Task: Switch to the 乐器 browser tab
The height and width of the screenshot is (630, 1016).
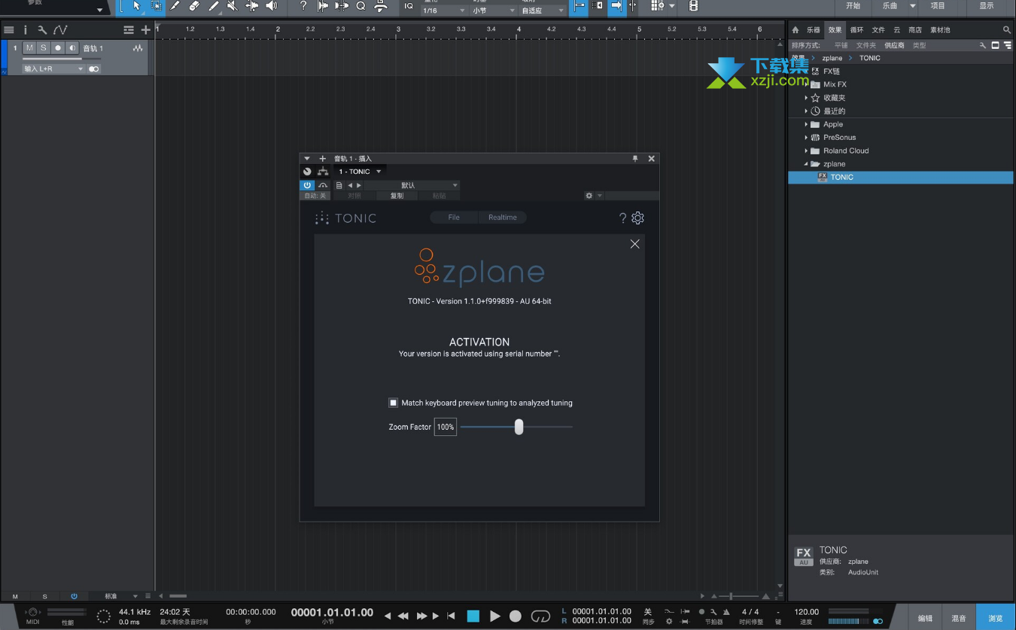Action: pyautogui.click(x=814, y=30)
